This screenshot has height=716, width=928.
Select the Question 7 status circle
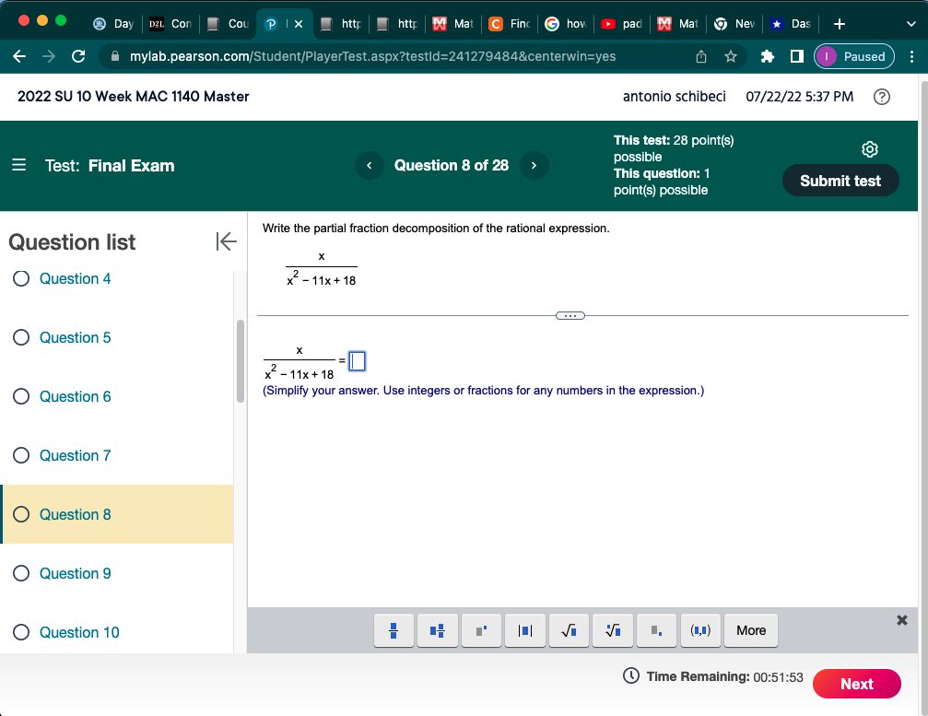[x=20, y=455]
